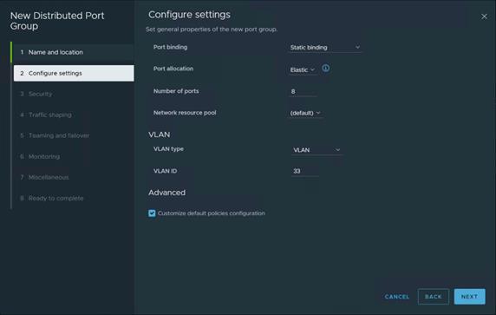Close the New Distributed Port Group wizard
This screenshot has width=496, height=315.
point(484,16)
